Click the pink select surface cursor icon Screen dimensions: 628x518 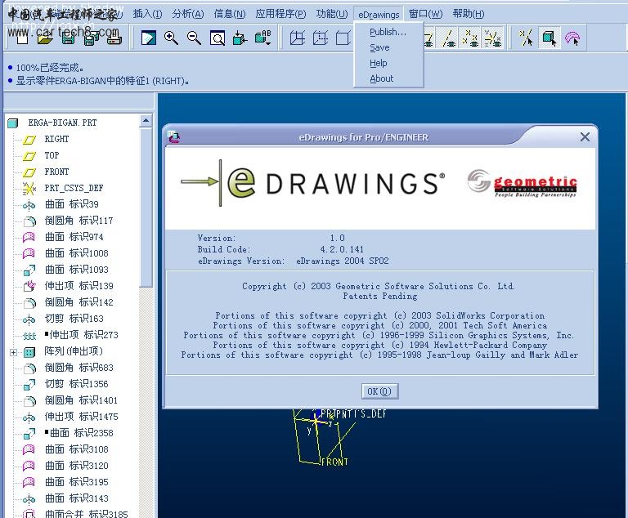click(x=572, y=38)
